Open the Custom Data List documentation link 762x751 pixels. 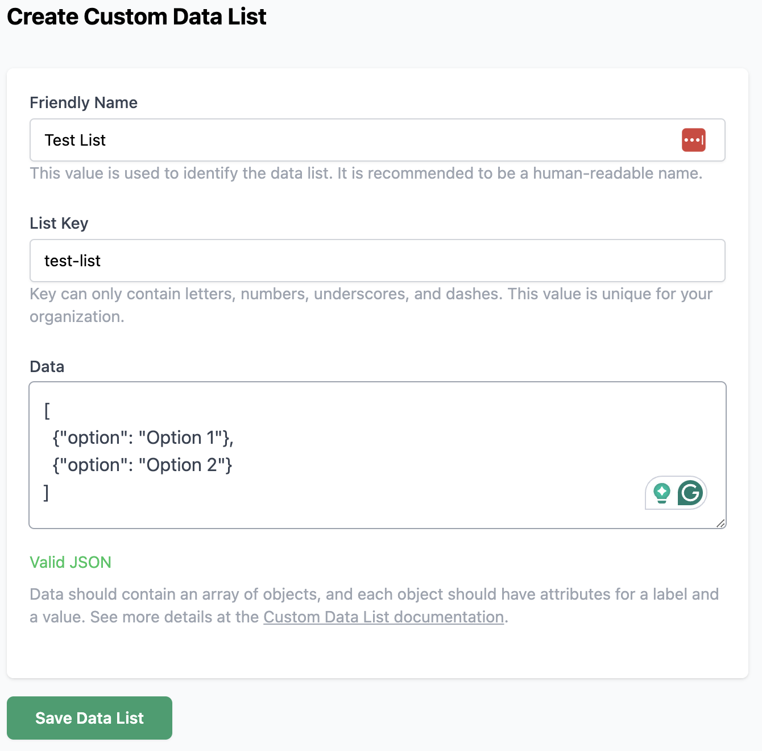click(384, 617)
